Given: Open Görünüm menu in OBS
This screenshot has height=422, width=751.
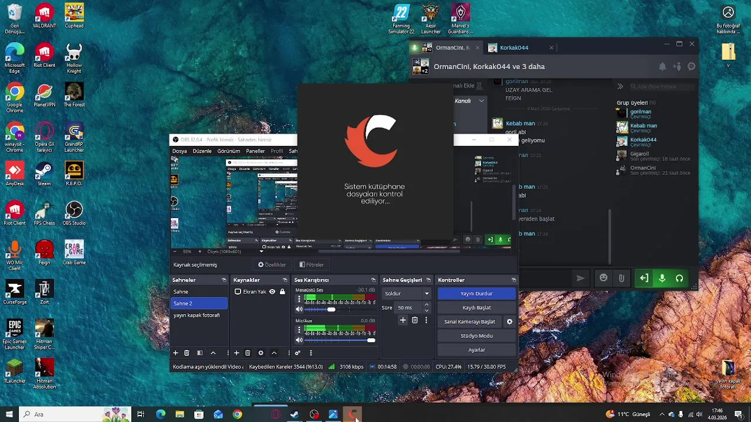Looking at the screenshot, I should [x=229, y=151].
